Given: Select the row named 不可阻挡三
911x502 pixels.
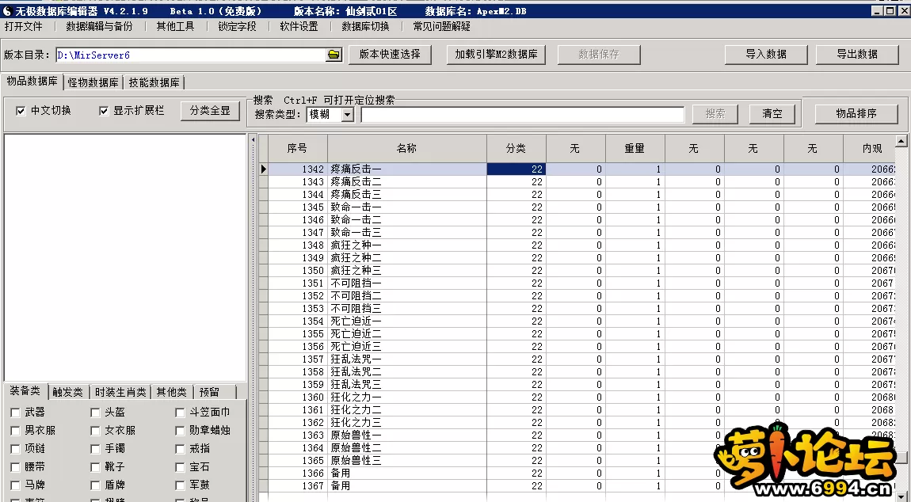Looking at the screenshot, I should [577, 309].
